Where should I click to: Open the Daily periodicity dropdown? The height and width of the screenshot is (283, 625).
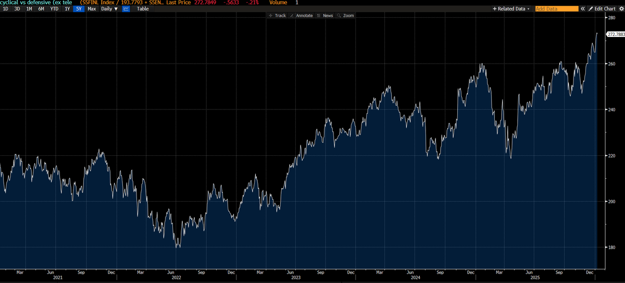point(109,9)
